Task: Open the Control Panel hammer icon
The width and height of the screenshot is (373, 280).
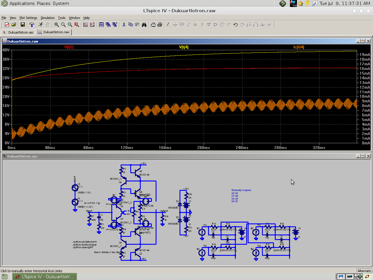Action: coord(32,25)
